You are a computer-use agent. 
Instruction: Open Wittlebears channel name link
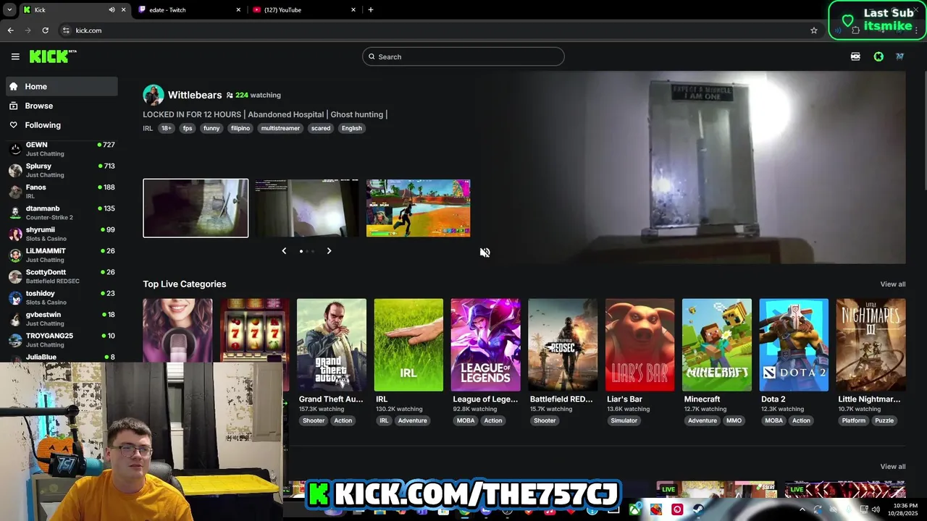(x=195, y=95)
